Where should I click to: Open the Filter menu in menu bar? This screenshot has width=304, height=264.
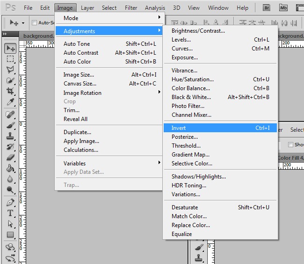coord(131,7)
